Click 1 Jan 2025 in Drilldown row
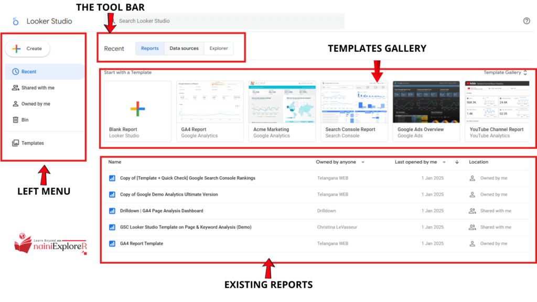This screenshot has width=537, height=302. 433,211
